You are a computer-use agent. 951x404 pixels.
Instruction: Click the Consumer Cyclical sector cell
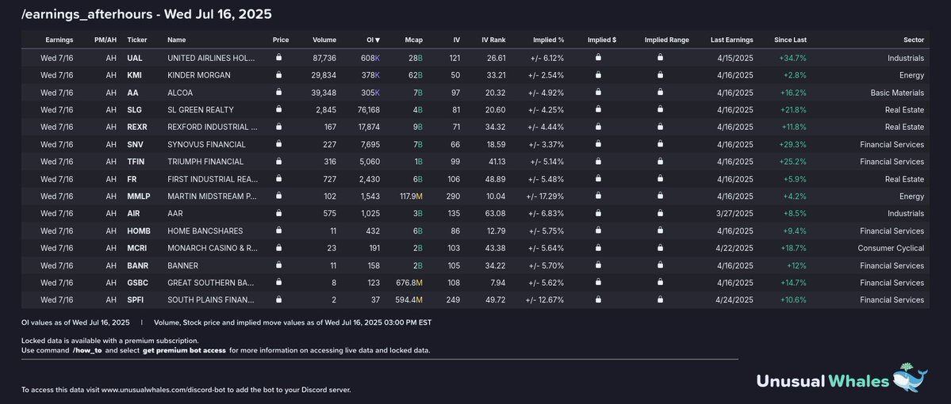coord(891,248)
